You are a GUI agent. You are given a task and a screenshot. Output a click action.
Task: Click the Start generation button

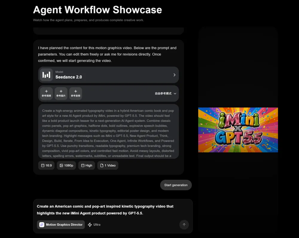coord(176,185)
